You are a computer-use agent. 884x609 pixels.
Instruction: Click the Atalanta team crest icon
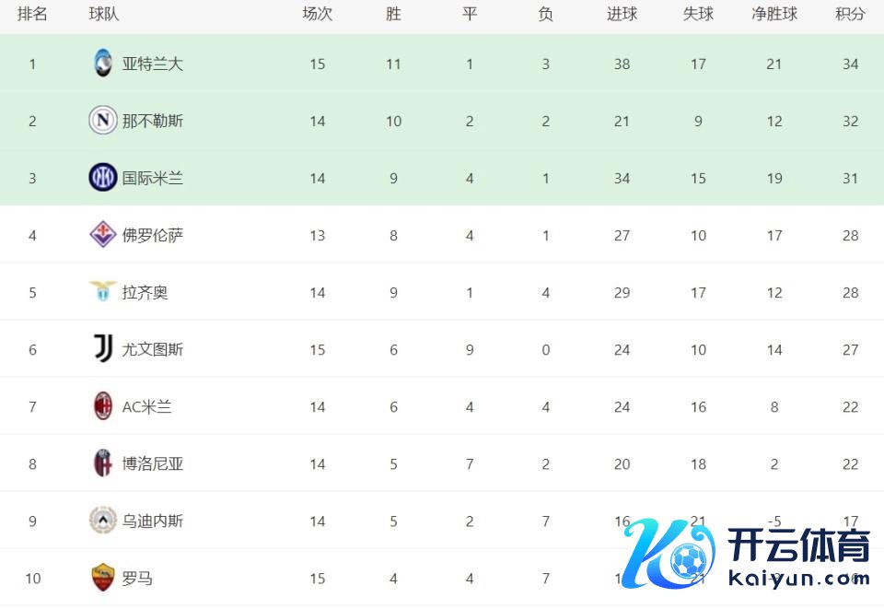point(102,64)
